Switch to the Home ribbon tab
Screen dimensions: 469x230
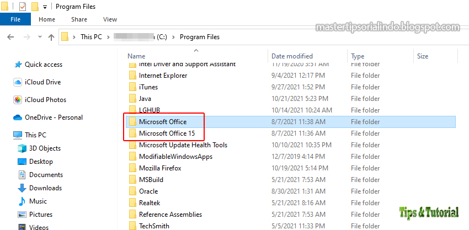[x=47, y=19]
